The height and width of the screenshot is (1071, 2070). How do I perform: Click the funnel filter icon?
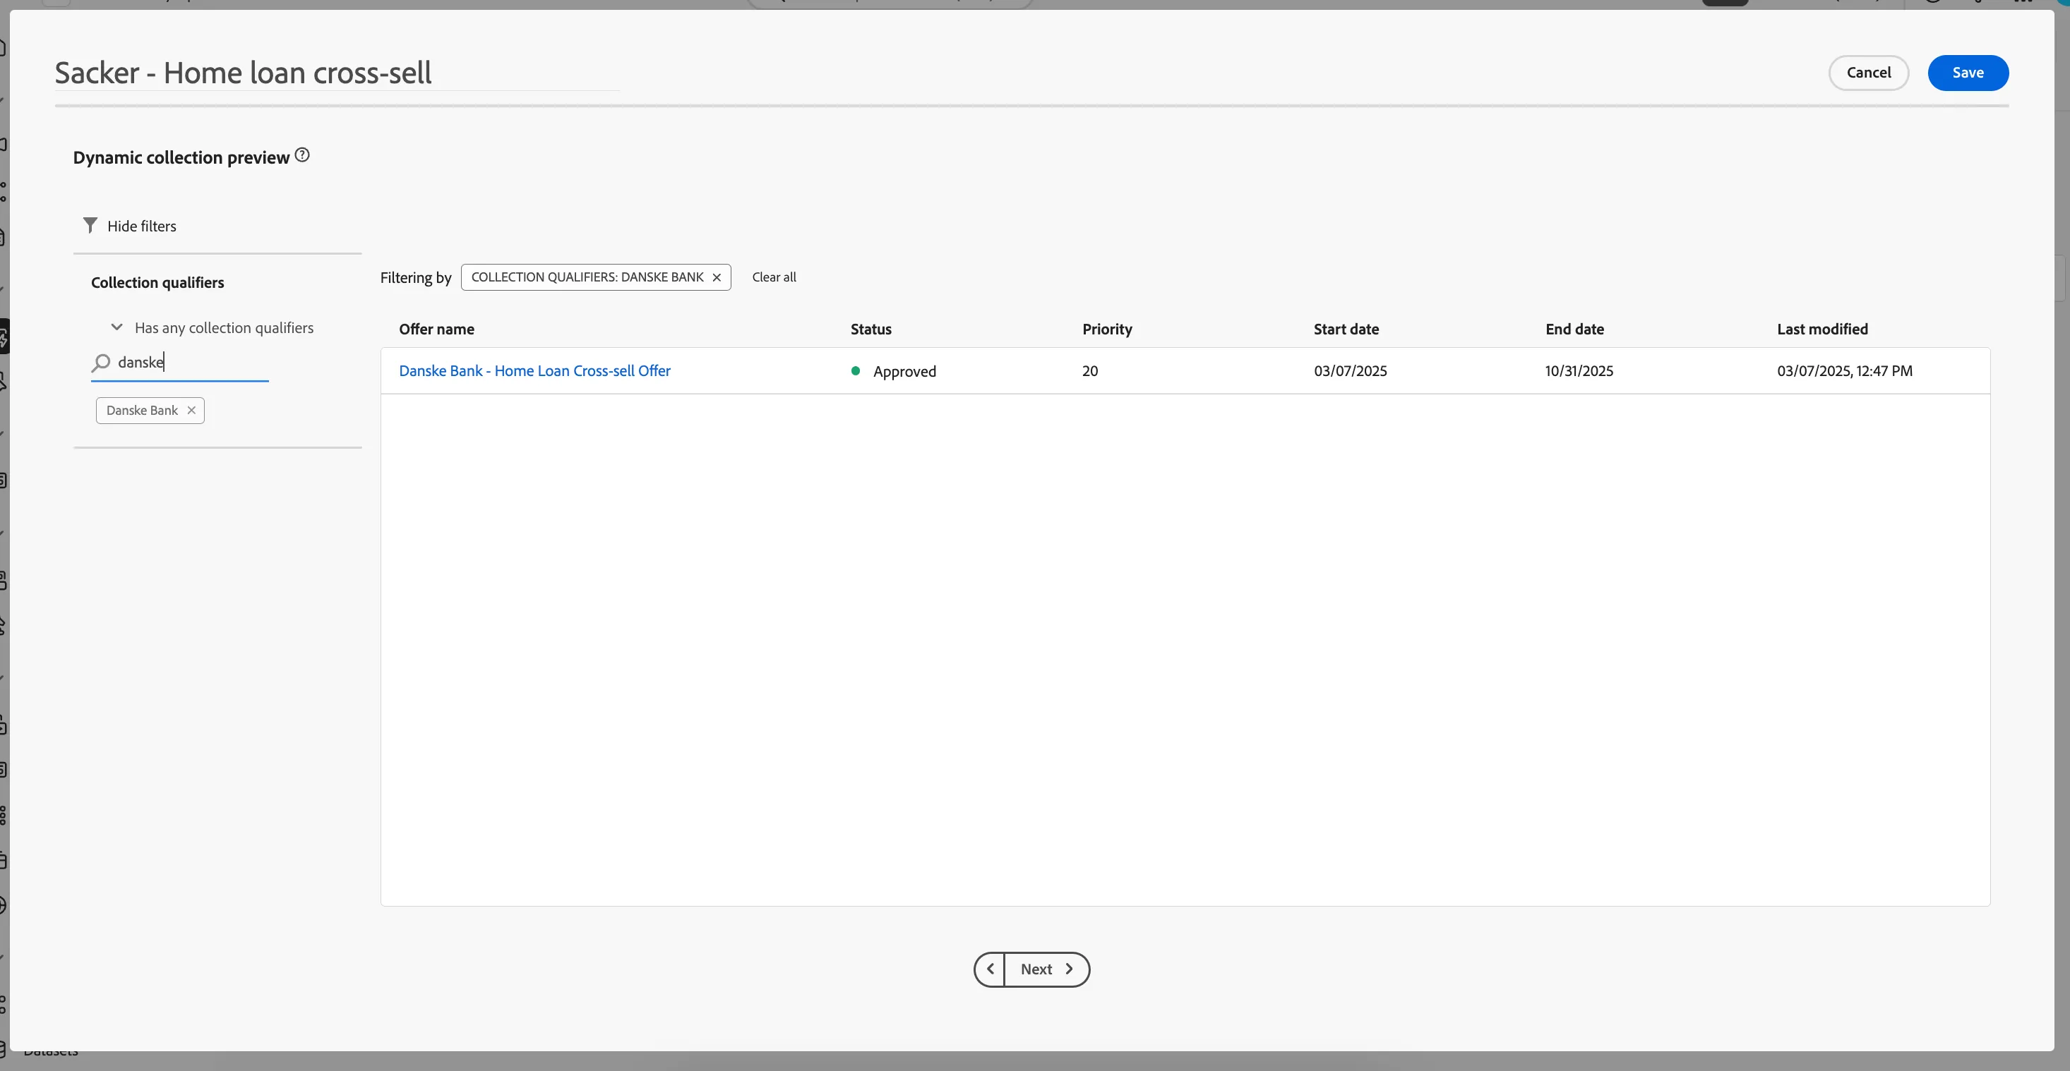(90, 226)
